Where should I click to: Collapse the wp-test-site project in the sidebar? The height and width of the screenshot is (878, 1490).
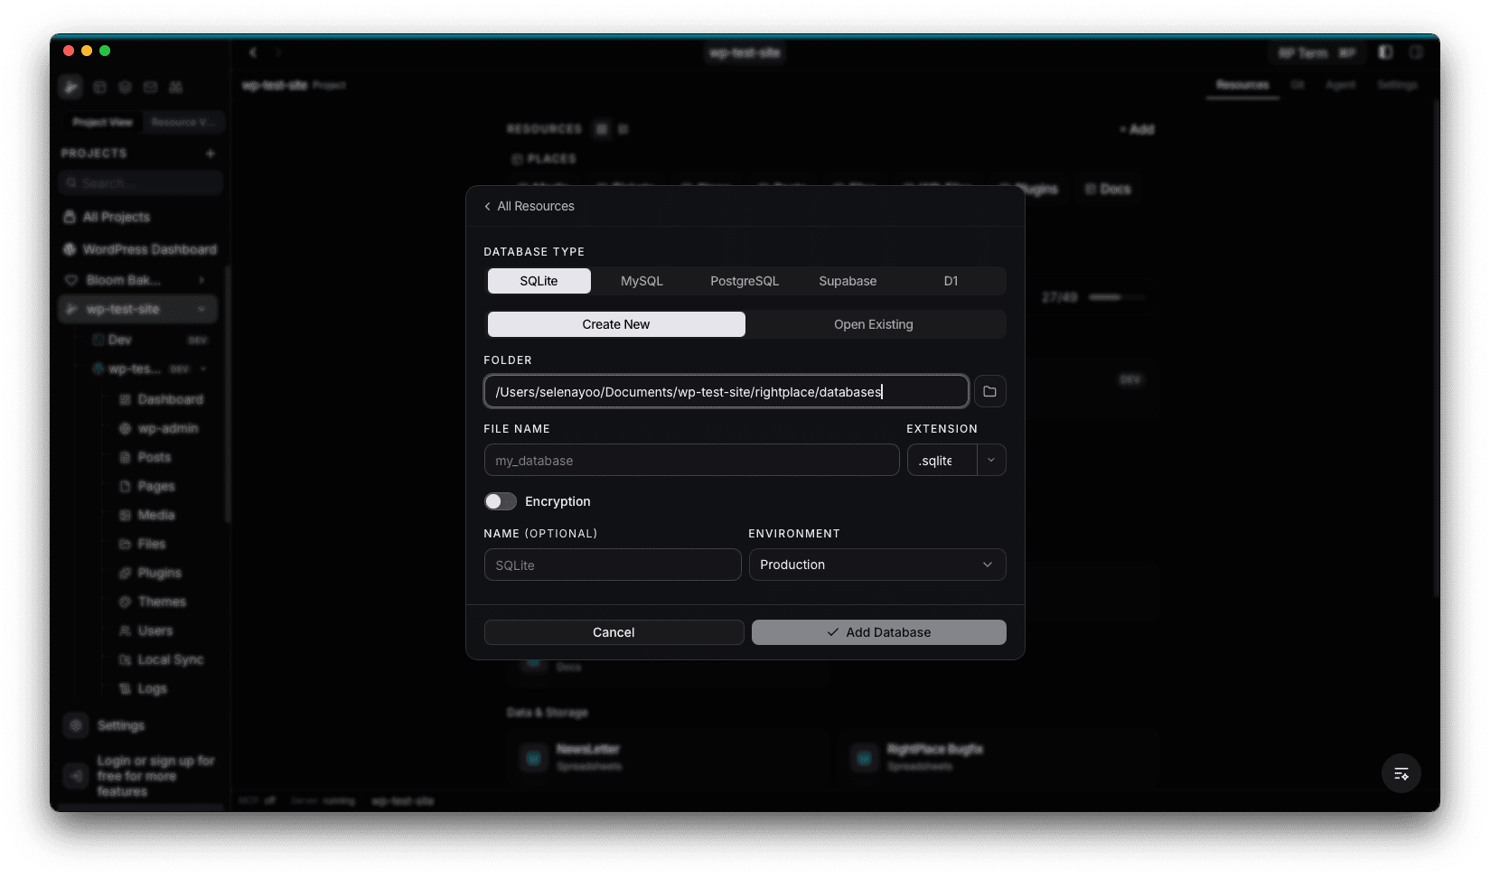click(201, 309)
